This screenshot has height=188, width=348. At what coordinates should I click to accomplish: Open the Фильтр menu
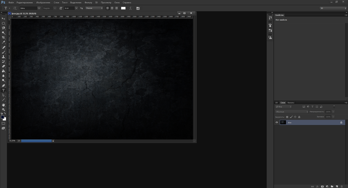[x=88, y=2]
